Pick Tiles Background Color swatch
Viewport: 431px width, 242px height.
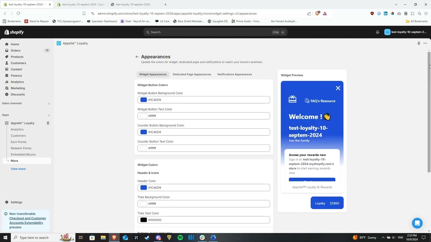(x=144, y=204)
